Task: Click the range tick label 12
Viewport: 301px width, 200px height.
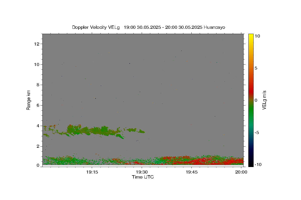Action: point(37,44)
